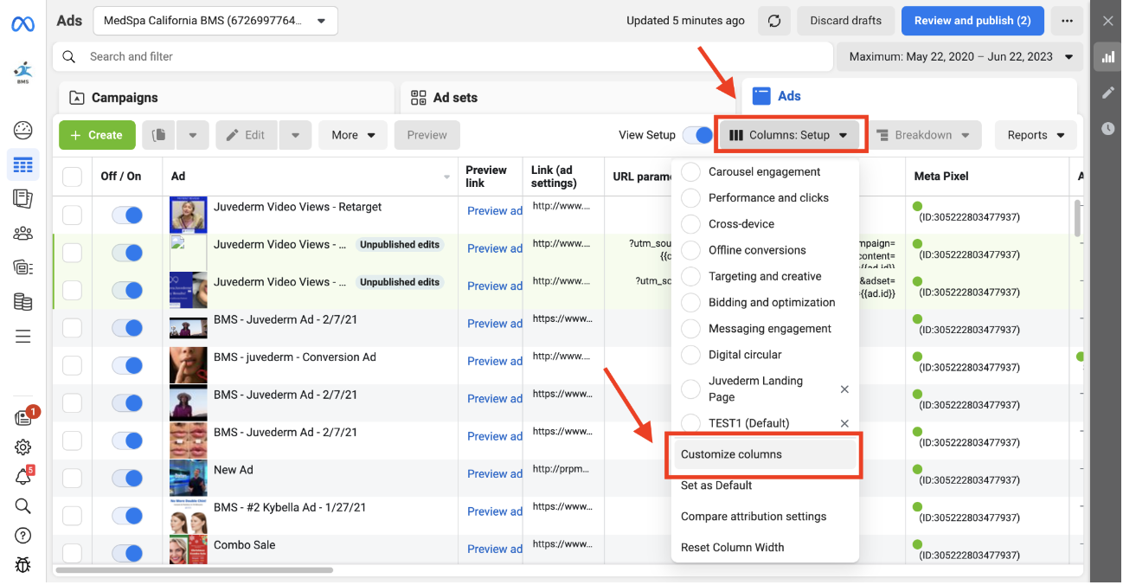Open the edit pencil in right rail
This screenshot has width=1123, height=585.
coord(1107,93)
